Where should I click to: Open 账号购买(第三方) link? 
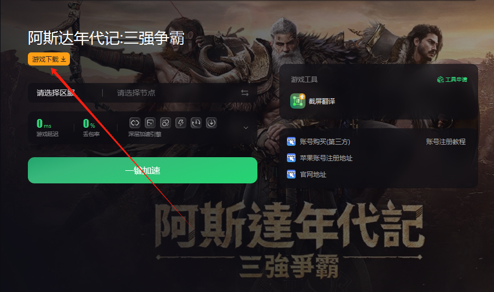325,141
